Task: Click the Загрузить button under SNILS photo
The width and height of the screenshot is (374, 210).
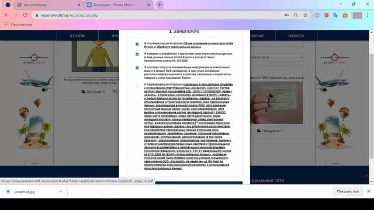Action: [270, 131]
